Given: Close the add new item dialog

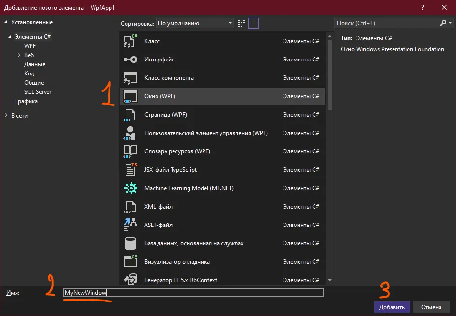Looking at the screenshot, I should [x=444, y=8].
